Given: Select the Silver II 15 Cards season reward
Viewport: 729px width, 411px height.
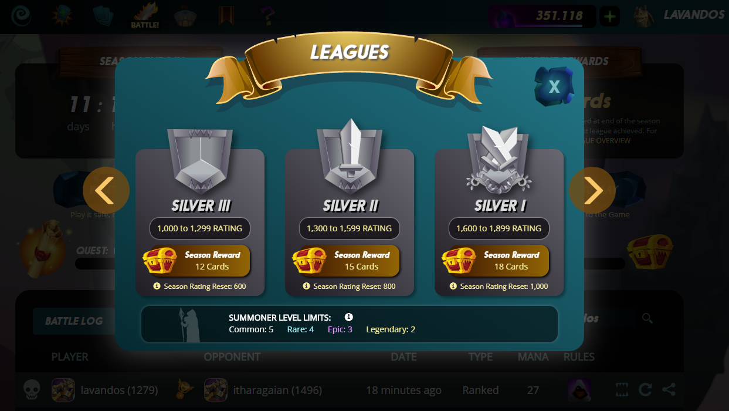Looking at the screenshot, I should click(x=347, y=261).
